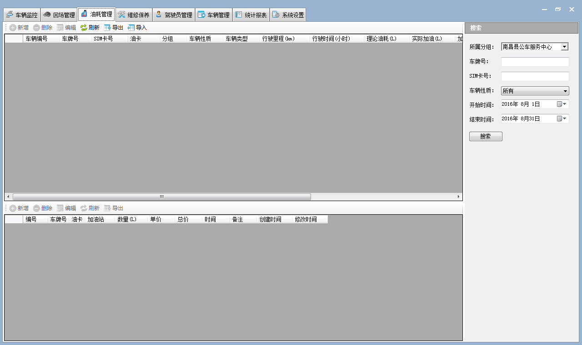Click the 导入 import icon in top toolbar
The width and height of the screenshot is (582, 345).
131,28
